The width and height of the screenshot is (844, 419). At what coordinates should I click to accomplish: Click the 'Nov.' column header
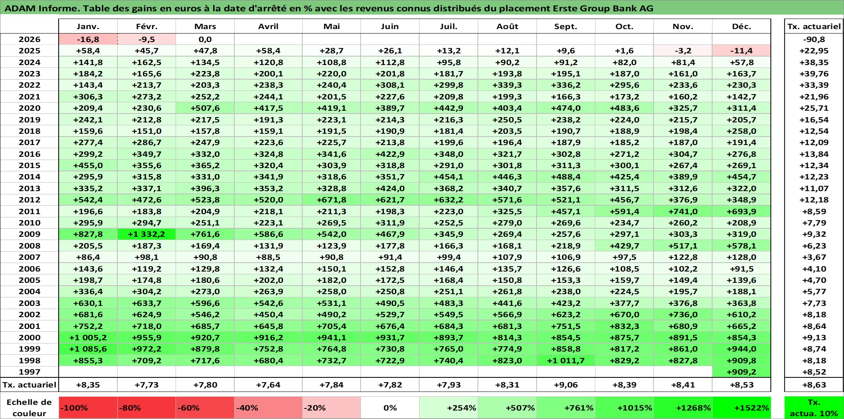683,26
